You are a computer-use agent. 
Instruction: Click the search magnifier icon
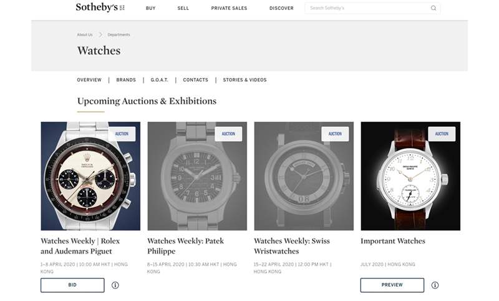tap(434, 8)
